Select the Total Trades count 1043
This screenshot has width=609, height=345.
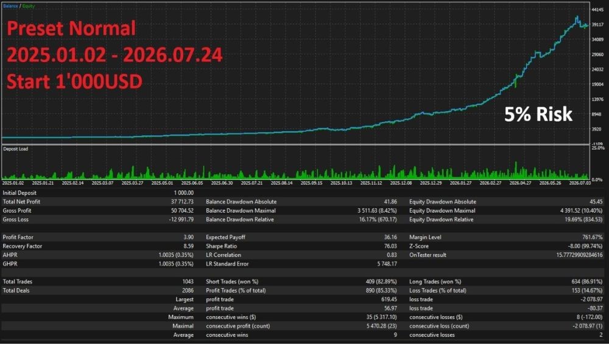pos(188,282)
